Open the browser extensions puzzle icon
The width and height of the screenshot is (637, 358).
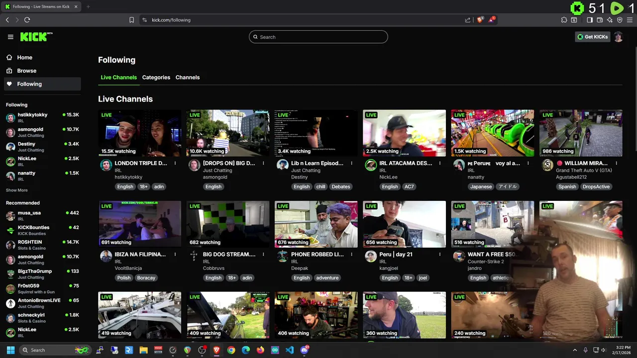click(x=564, y=20)
